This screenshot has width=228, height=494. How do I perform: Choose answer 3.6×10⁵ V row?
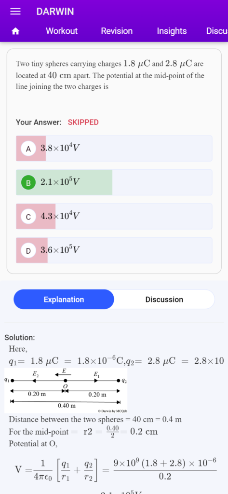tap(114, 250)
